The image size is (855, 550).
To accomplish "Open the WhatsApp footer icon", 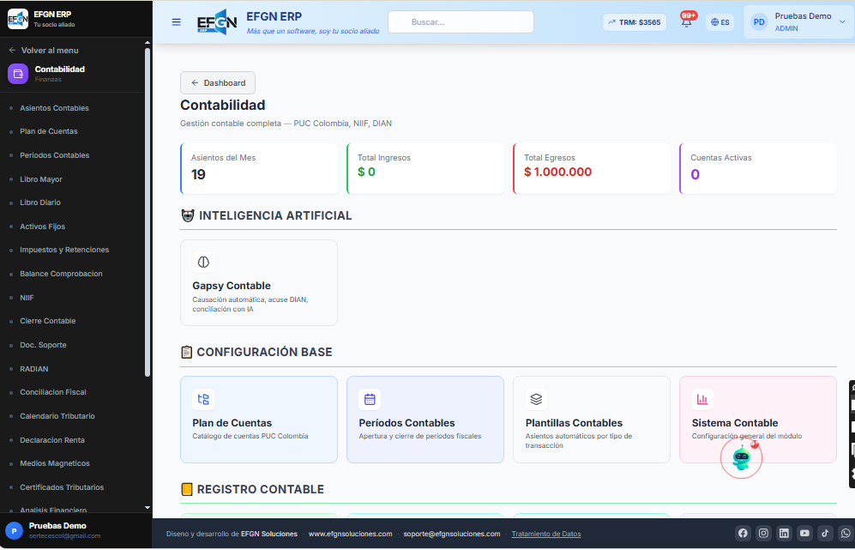I will coord(846,533).
